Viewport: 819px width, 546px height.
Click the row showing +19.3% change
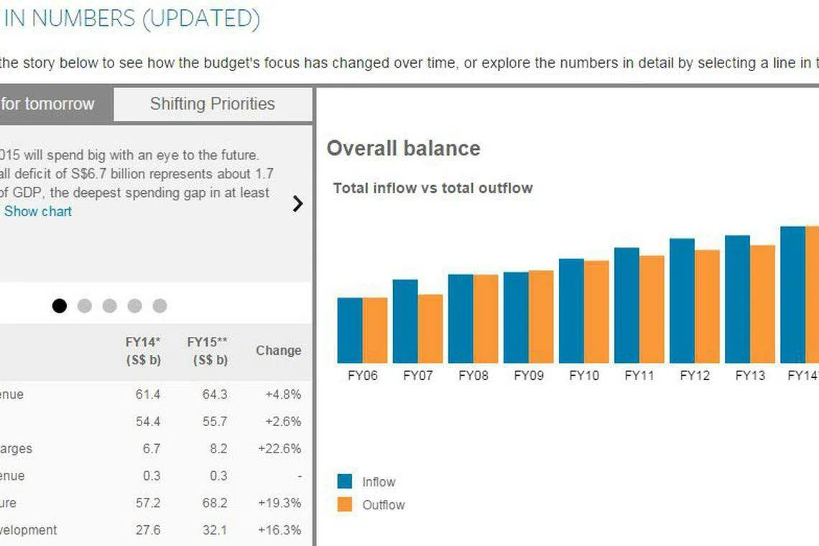(x=154, y=503)
